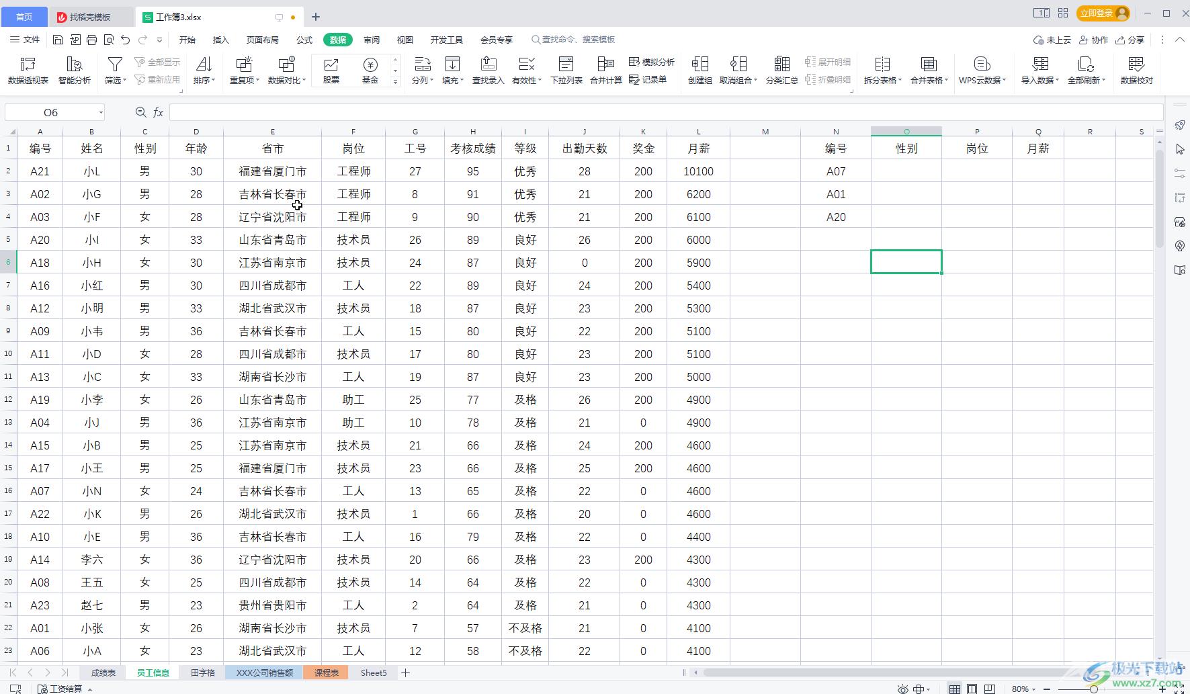Open 查找录入 lookup entry tool

488,70
